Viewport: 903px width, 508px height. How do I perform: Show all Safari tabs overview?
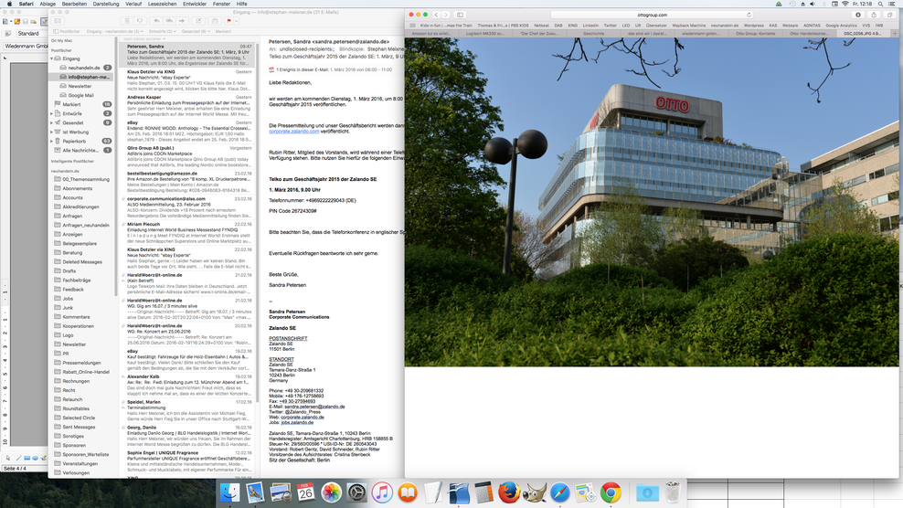point(888,15)
